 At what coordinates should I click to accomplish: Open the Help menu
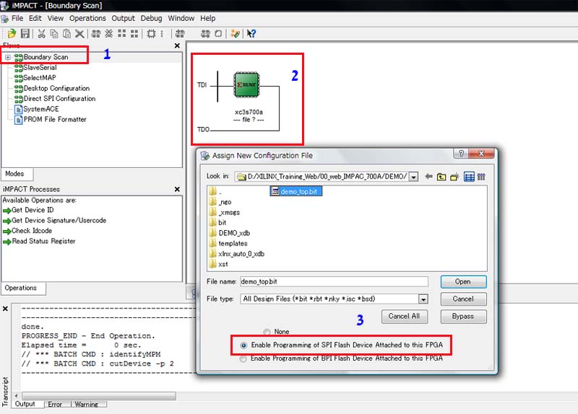pyautogui.click(x=208, y=19)
